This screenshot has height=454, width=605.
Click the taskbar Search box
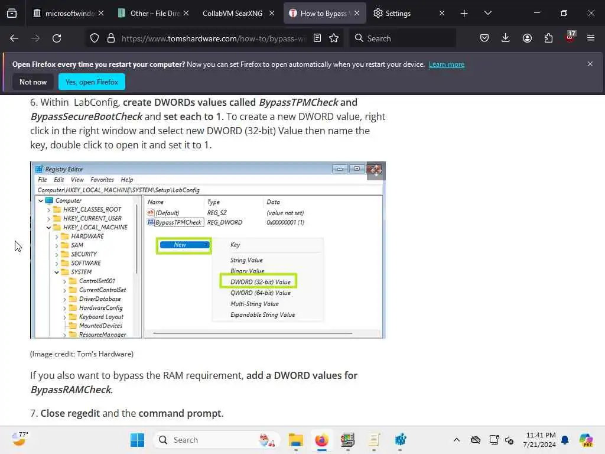216,440
